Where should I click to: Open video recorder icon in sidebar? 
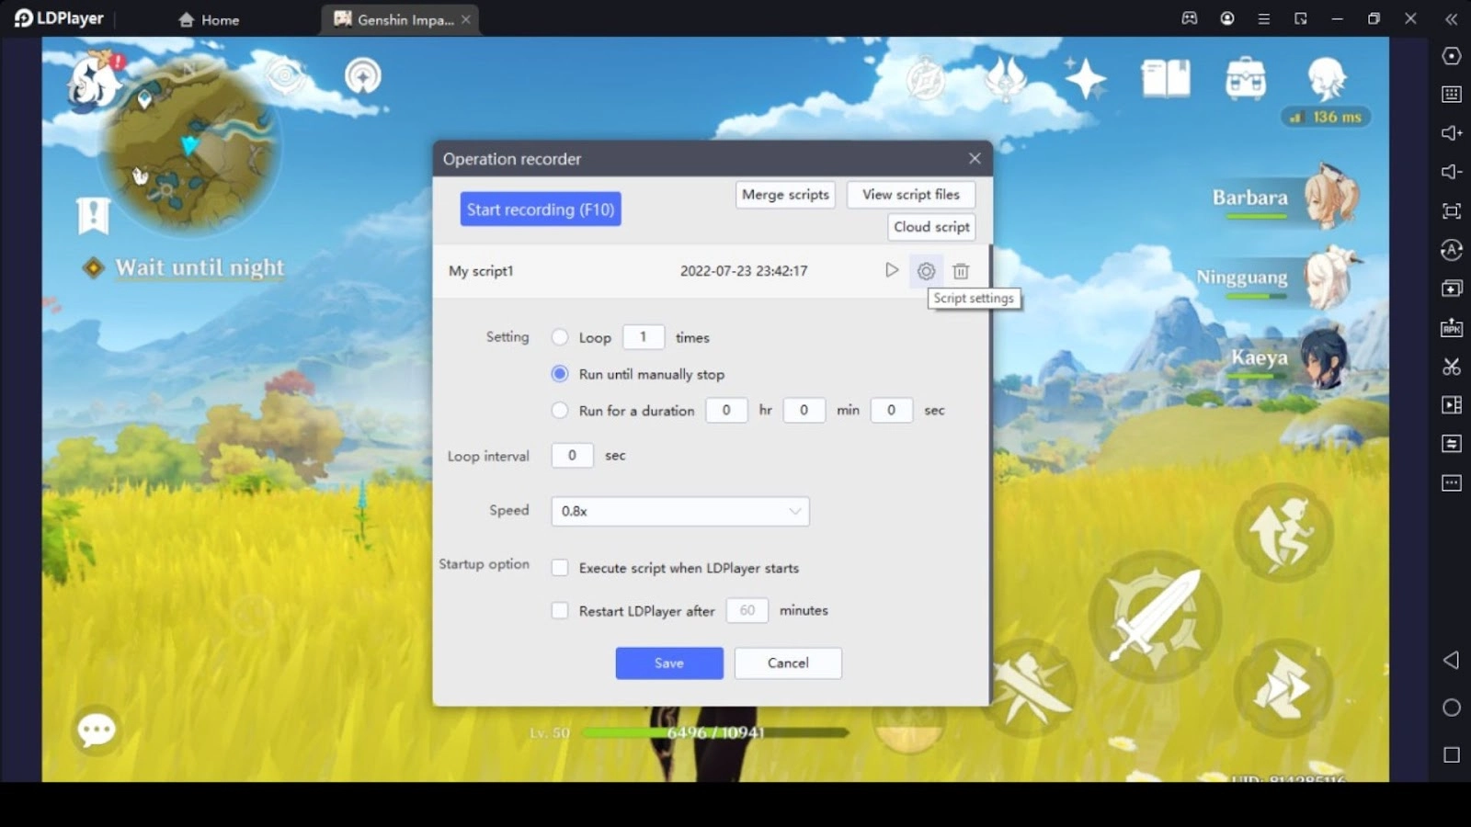pos(1452,405)
